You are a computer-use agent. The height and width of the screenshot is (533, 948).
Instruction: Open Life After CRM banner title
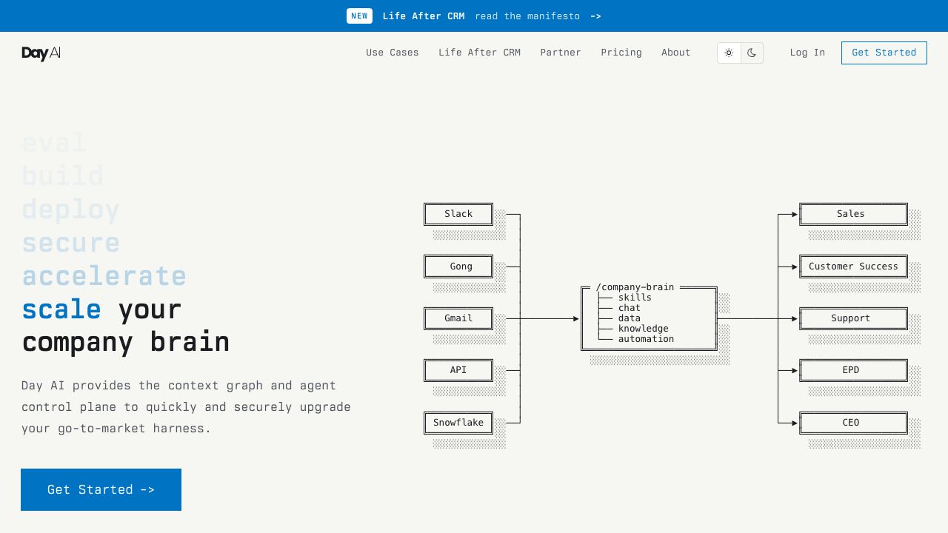(x=424, y=16)
